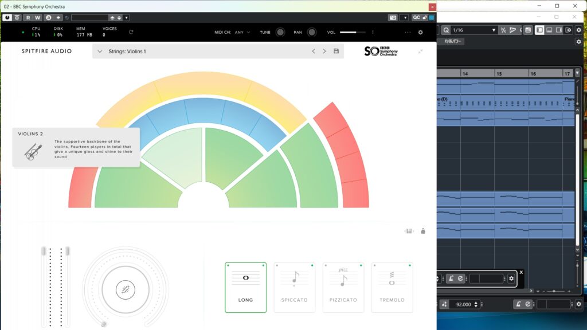Open the 1/16 quantize preset dropdown
587x330 pixels.
(474, 30)
